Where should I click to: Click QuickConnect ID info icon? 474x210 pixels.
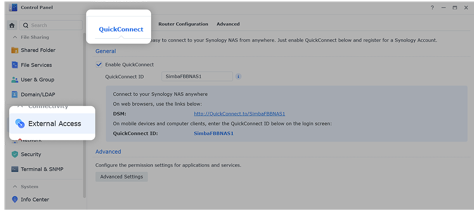pos(238,77)
